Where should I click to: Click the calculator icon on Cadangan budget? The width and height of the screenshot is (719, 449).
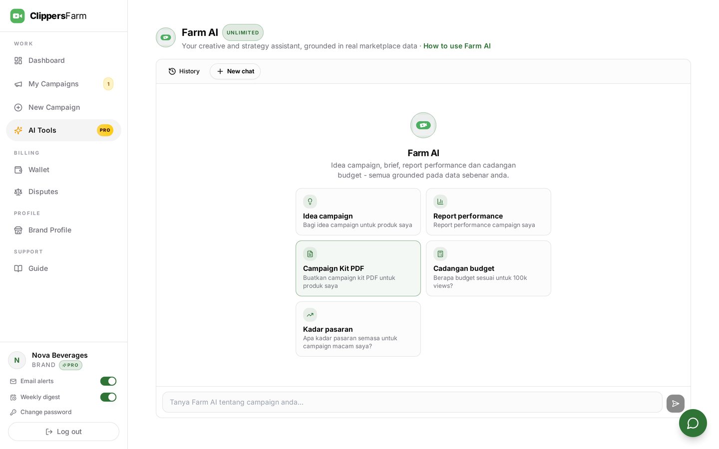tap(440, 254)
